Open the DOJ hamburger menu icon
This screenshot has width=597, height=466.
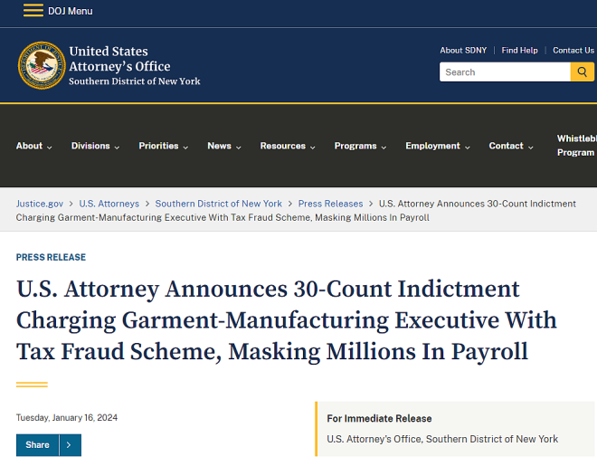click(x=33, y=11)
